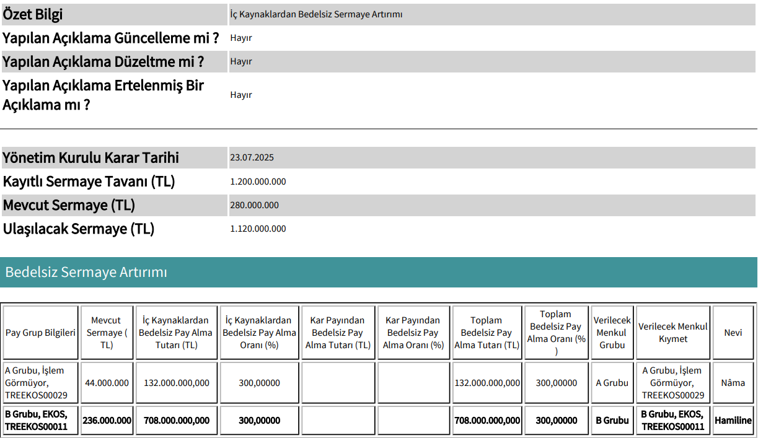758x438 pixels.
Task: Click the Kayıtlı Sermaye Tavanı value 1.200.000.000
Action: tap(258, 182)
